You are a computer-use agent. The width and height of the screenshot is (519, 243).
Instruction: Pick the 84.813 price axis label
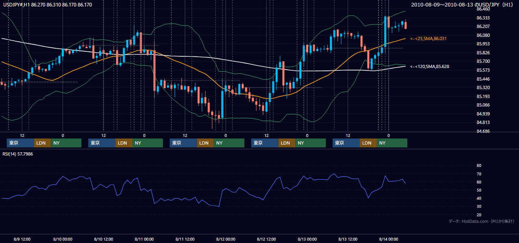483,122
